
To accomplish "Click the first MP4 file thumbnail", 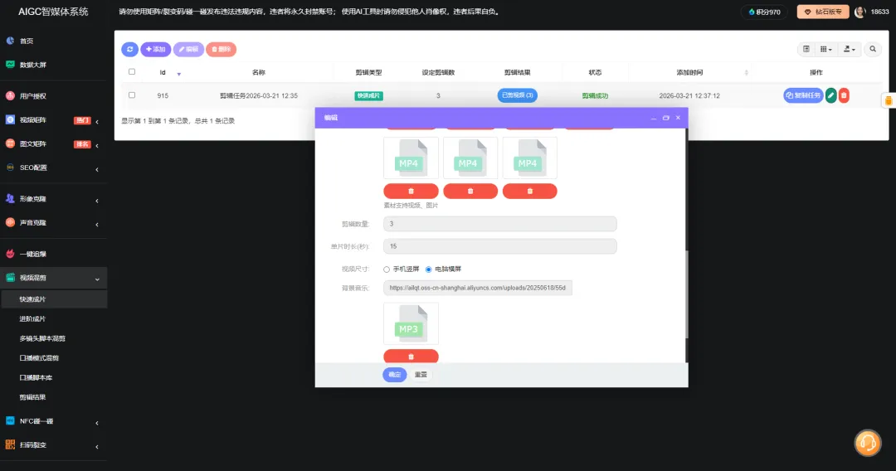I will point(411,158).
